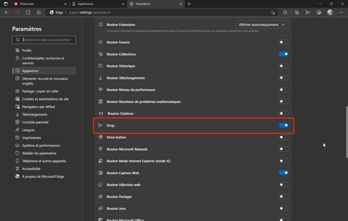Disable the Bouton Capture Web toggle
348x221 pixels.
pyautogui.click(x=283, y=173)
